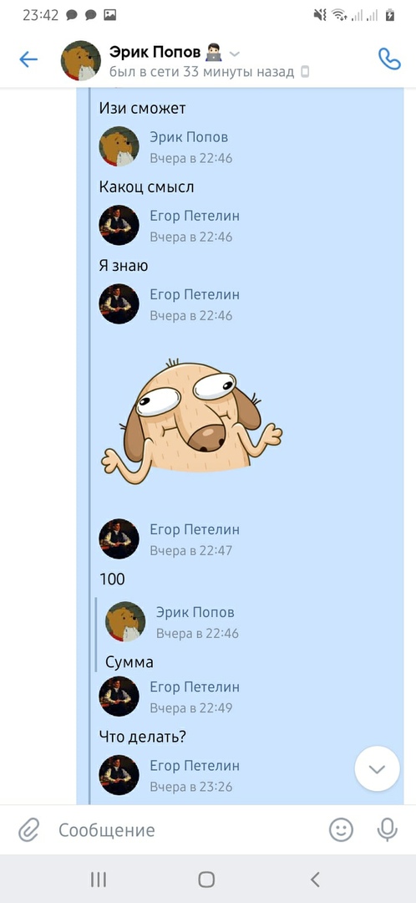Tap the message 'Изи сможет'
This screenshot has height=903, width=416.
pos(142,108)
